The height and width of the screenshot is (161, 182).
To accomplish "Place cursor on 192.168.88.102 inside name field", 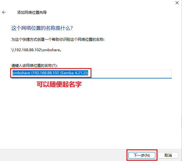I will point(46,73).
